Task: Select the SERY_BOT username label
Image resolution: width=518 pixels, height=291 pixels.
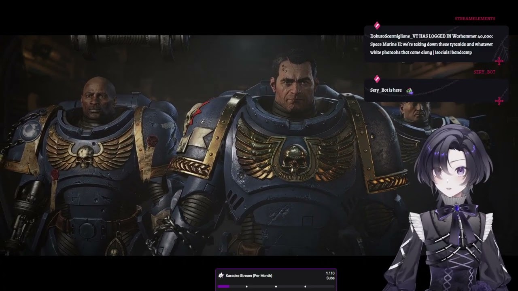Action: [x=484, y=72]
